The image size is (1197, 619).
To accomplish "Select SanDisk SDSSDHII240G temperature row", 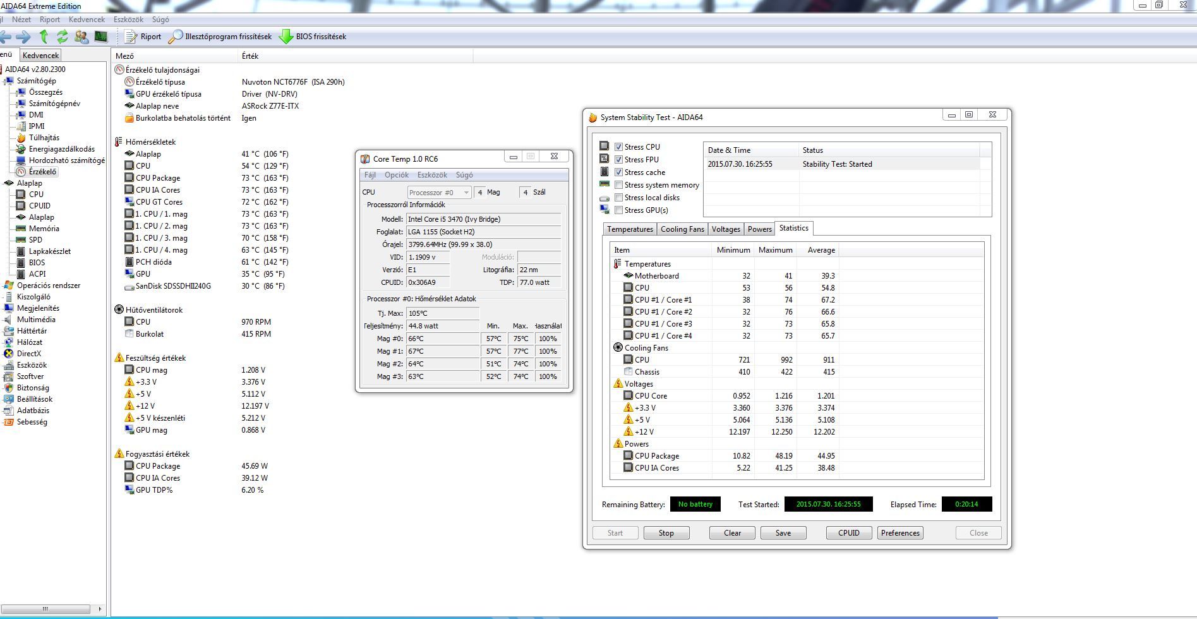I will coord(205,286).
